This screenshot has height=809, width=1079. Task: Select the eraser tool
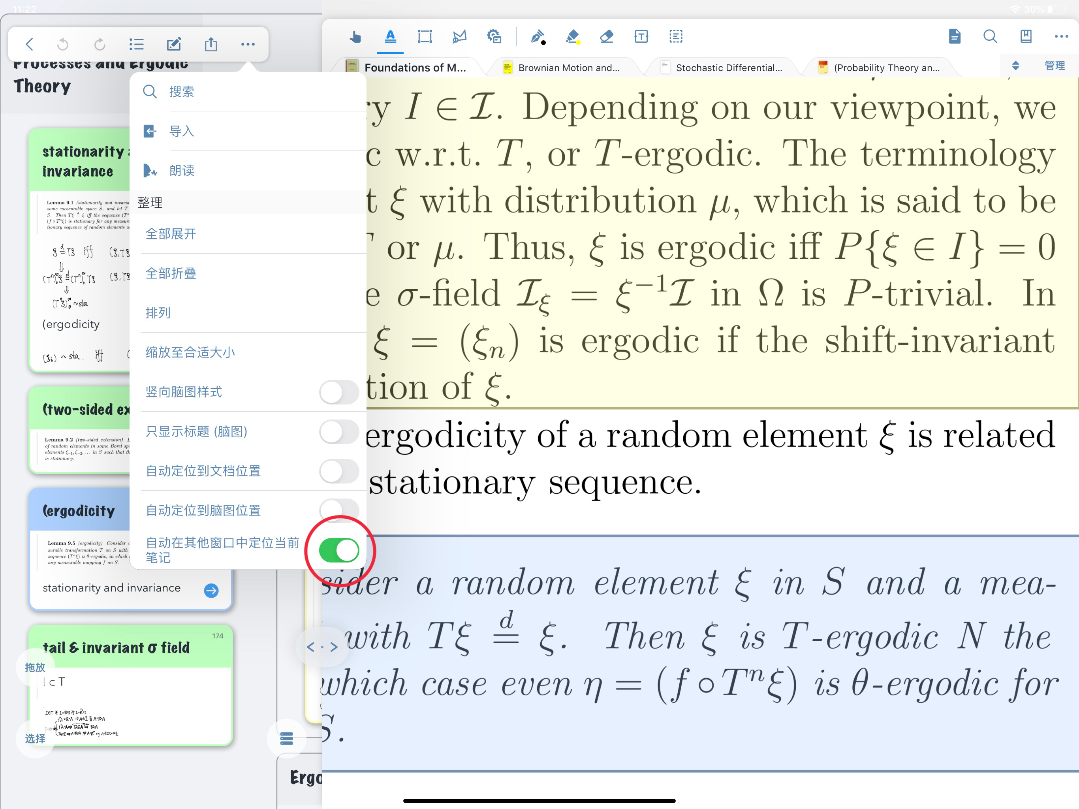pos(606,37)
